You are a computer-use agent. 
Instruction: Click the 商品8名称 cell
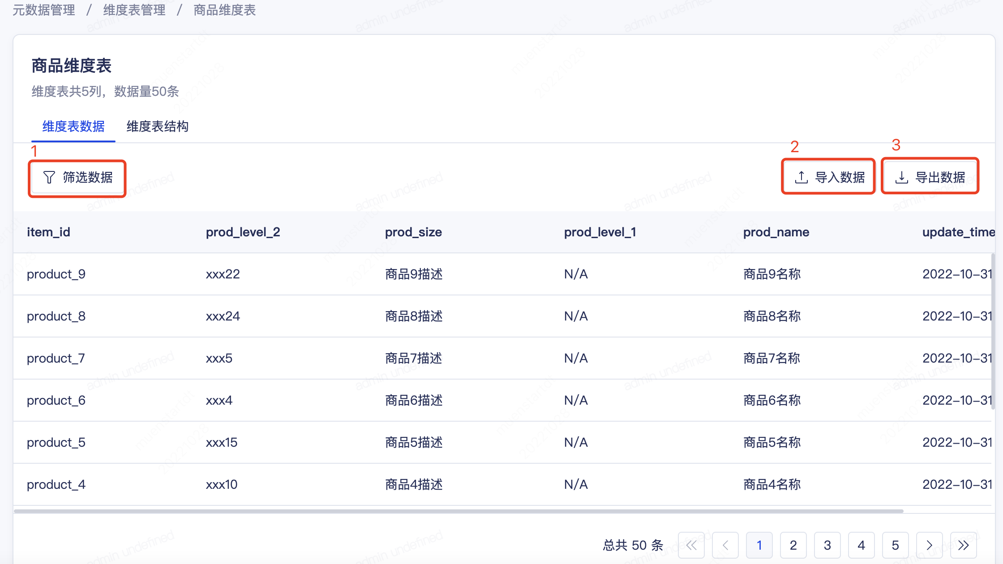pos(772,316)
